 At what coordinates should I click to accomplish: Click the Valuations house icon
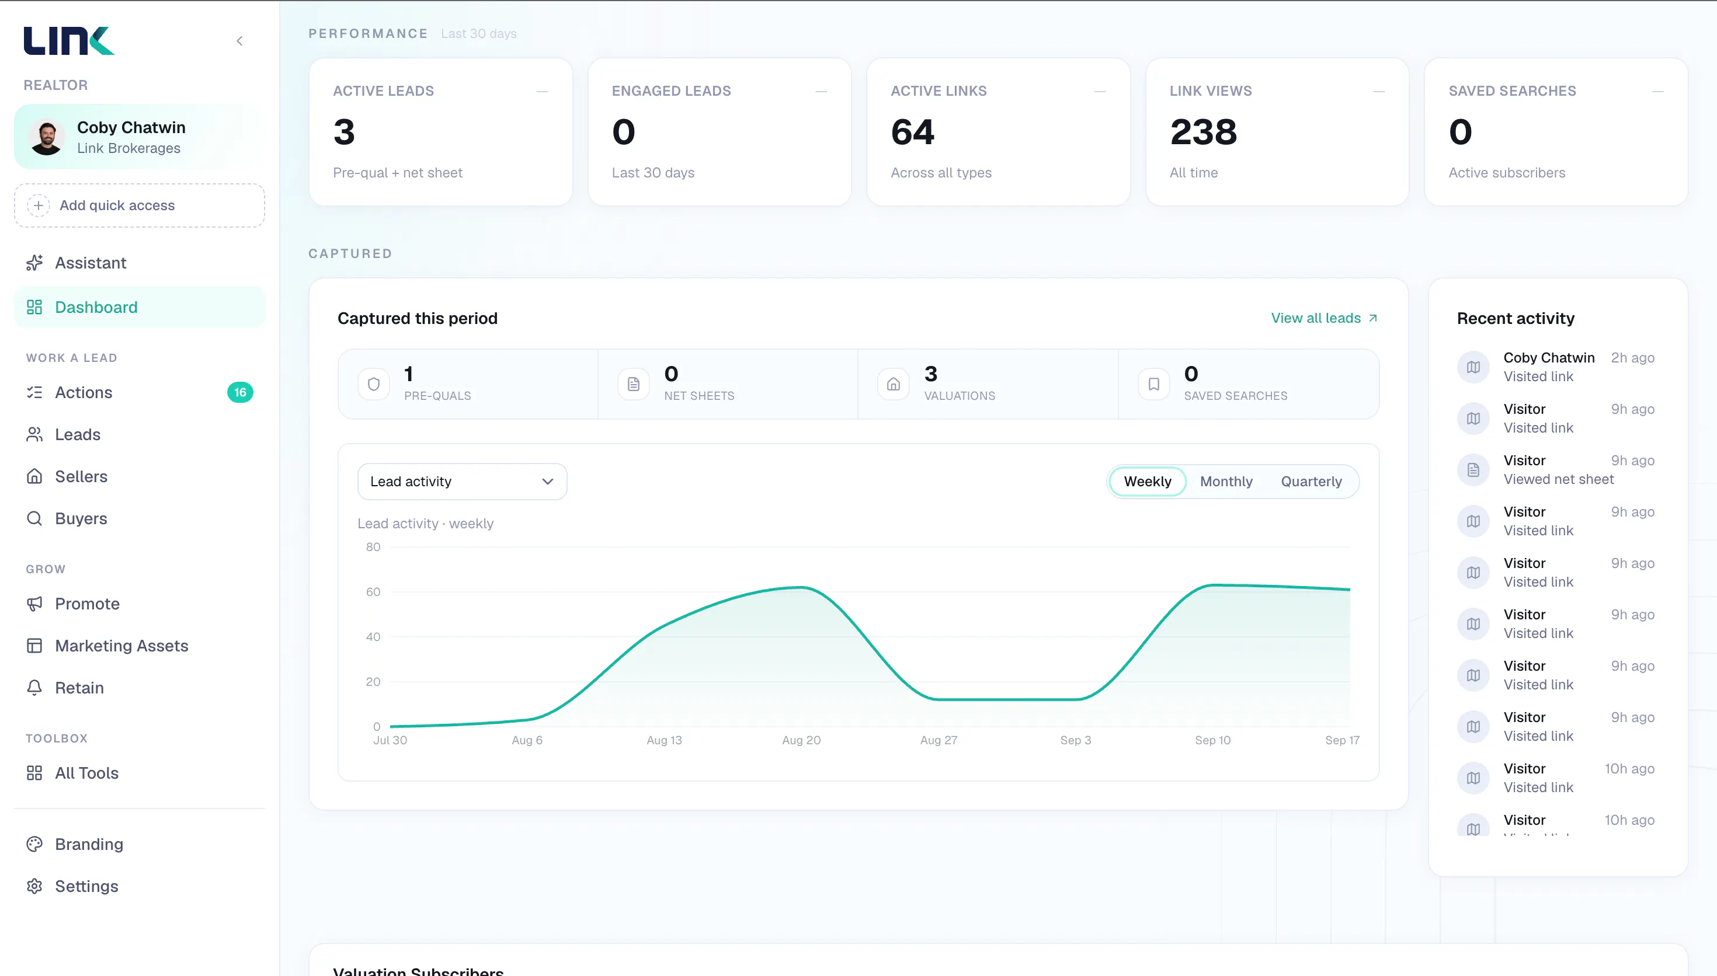point(893,384)
